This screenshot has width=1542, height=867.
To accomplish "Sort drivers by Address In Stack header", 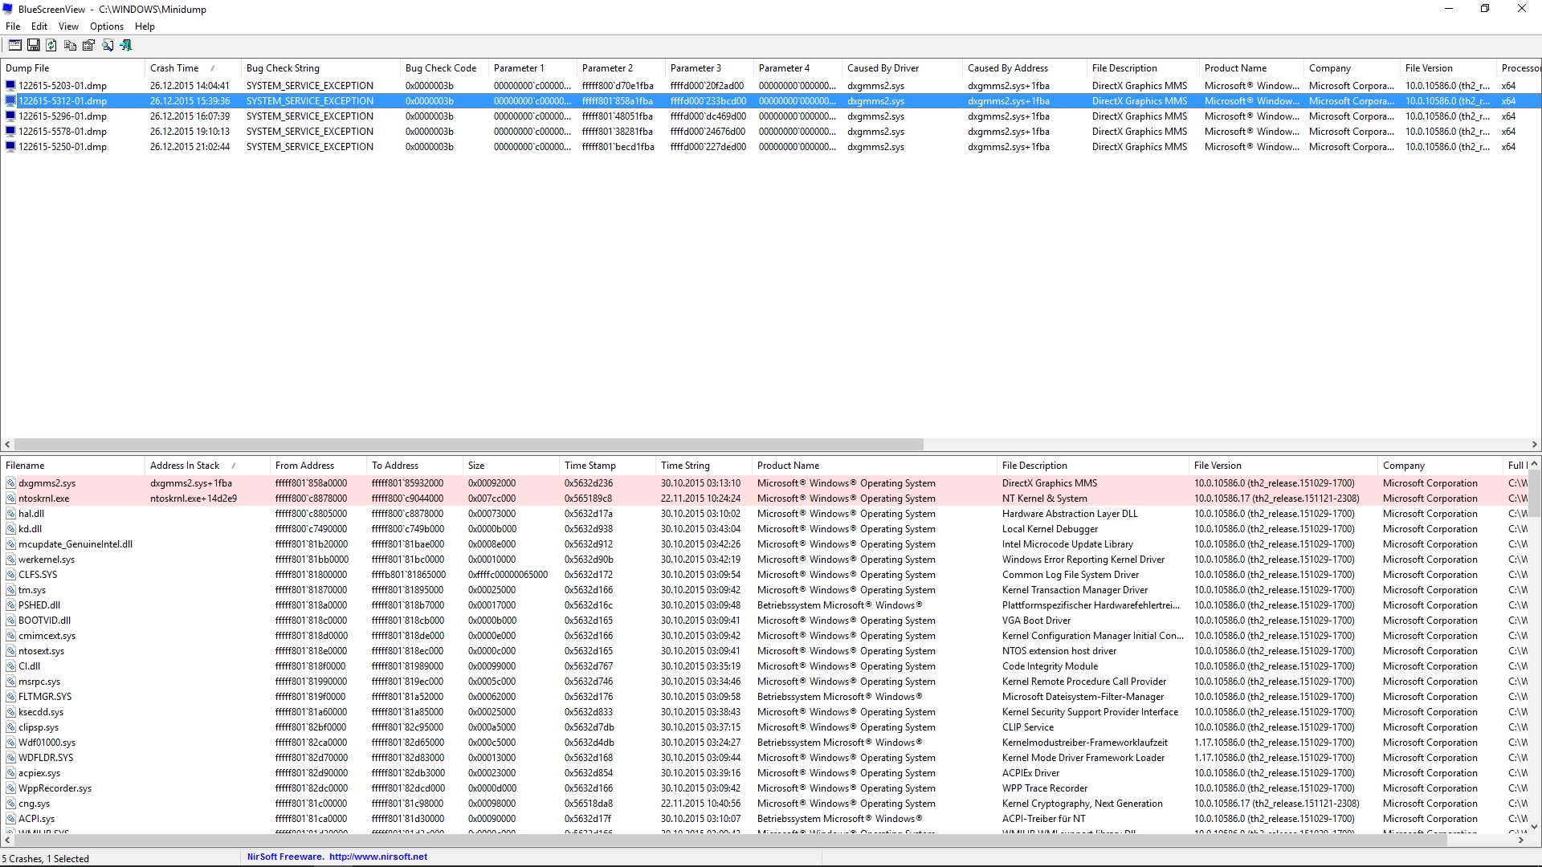I will point(185,466).
